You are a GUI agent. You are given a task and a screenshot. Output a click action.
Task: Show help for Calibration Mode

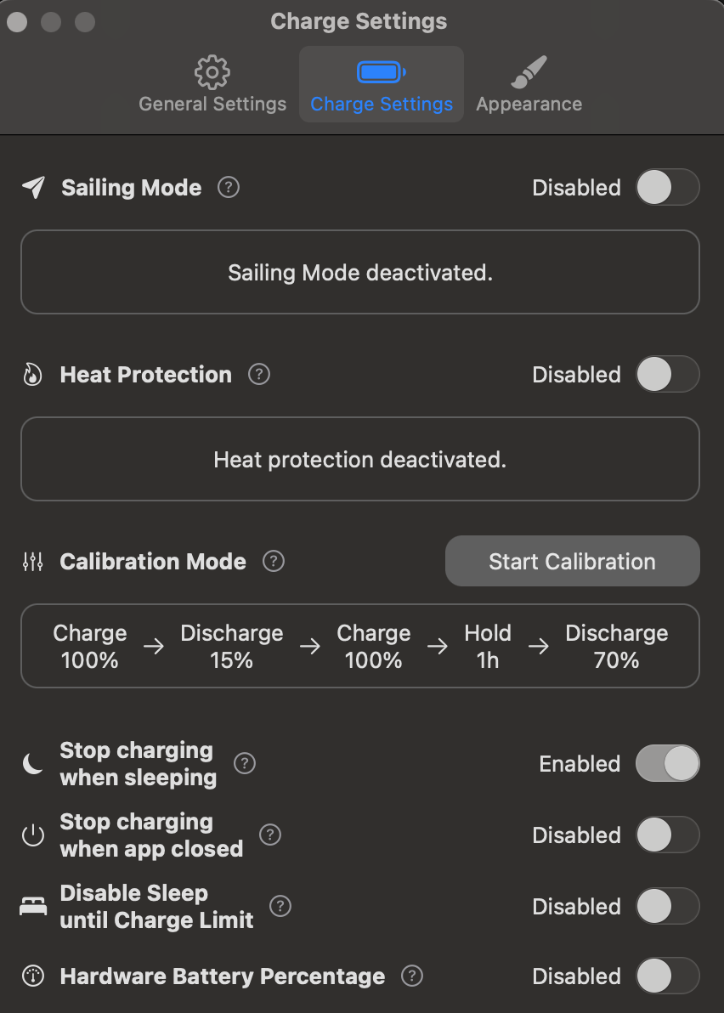274,561
